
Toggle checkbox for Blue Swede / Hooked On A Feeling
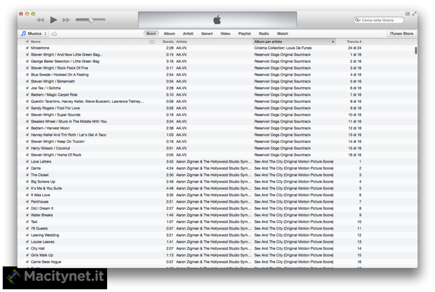[27, 74]
